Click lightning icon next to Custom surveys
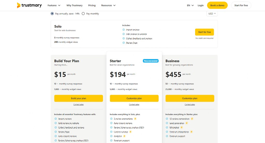265x143 pixels. [130, 132]
